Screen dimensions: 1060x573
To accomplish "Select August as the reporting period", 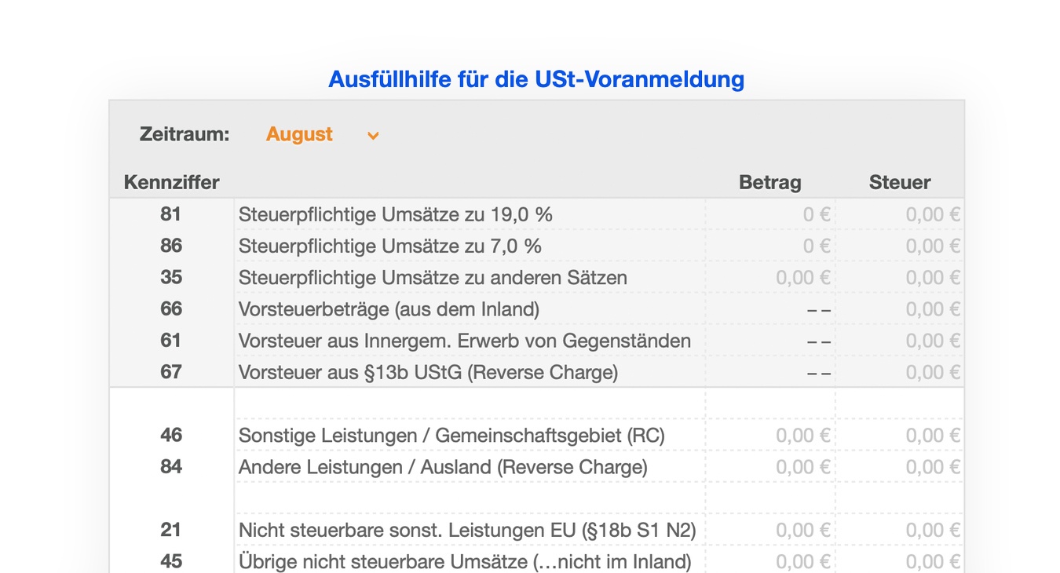I will tap(299, 134).
